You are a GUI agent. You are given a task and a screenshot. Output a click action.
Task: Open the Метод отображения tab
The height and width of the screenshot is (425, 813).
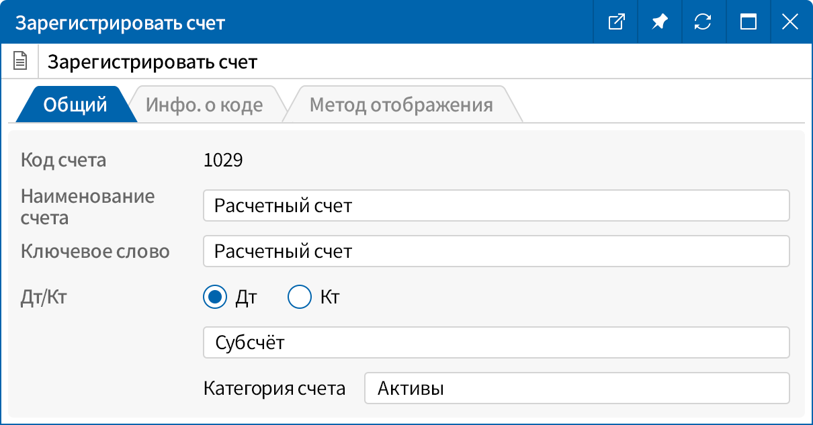(x=401, y=104)
